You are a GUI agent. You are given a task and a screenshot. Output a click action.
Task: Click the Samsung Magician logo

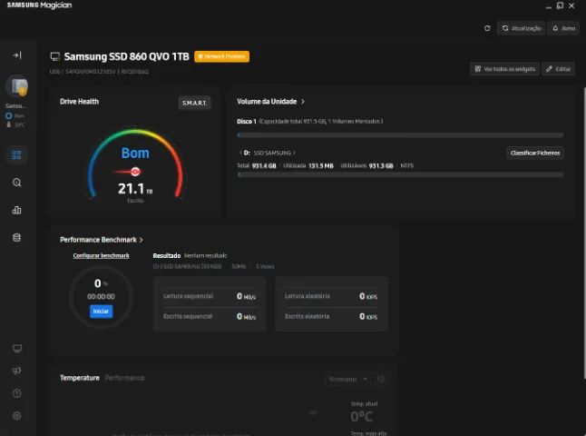coord(39,5)
